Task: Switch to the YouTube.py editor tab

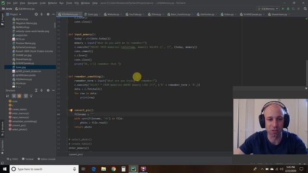Action: [x=134, y=14]
